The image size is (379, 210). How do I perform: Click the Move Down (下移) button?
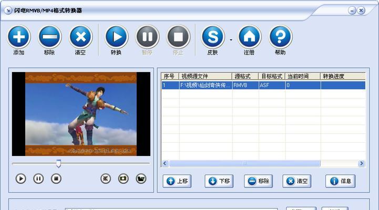[219, 181]
